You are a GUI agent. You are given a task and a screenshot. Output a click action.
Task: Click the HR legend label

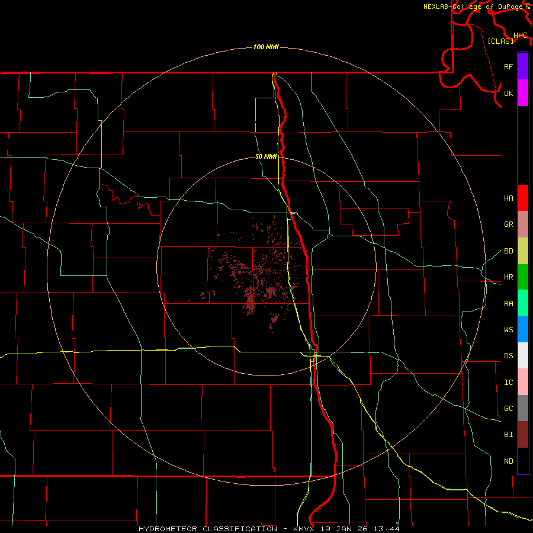point(508,277)
